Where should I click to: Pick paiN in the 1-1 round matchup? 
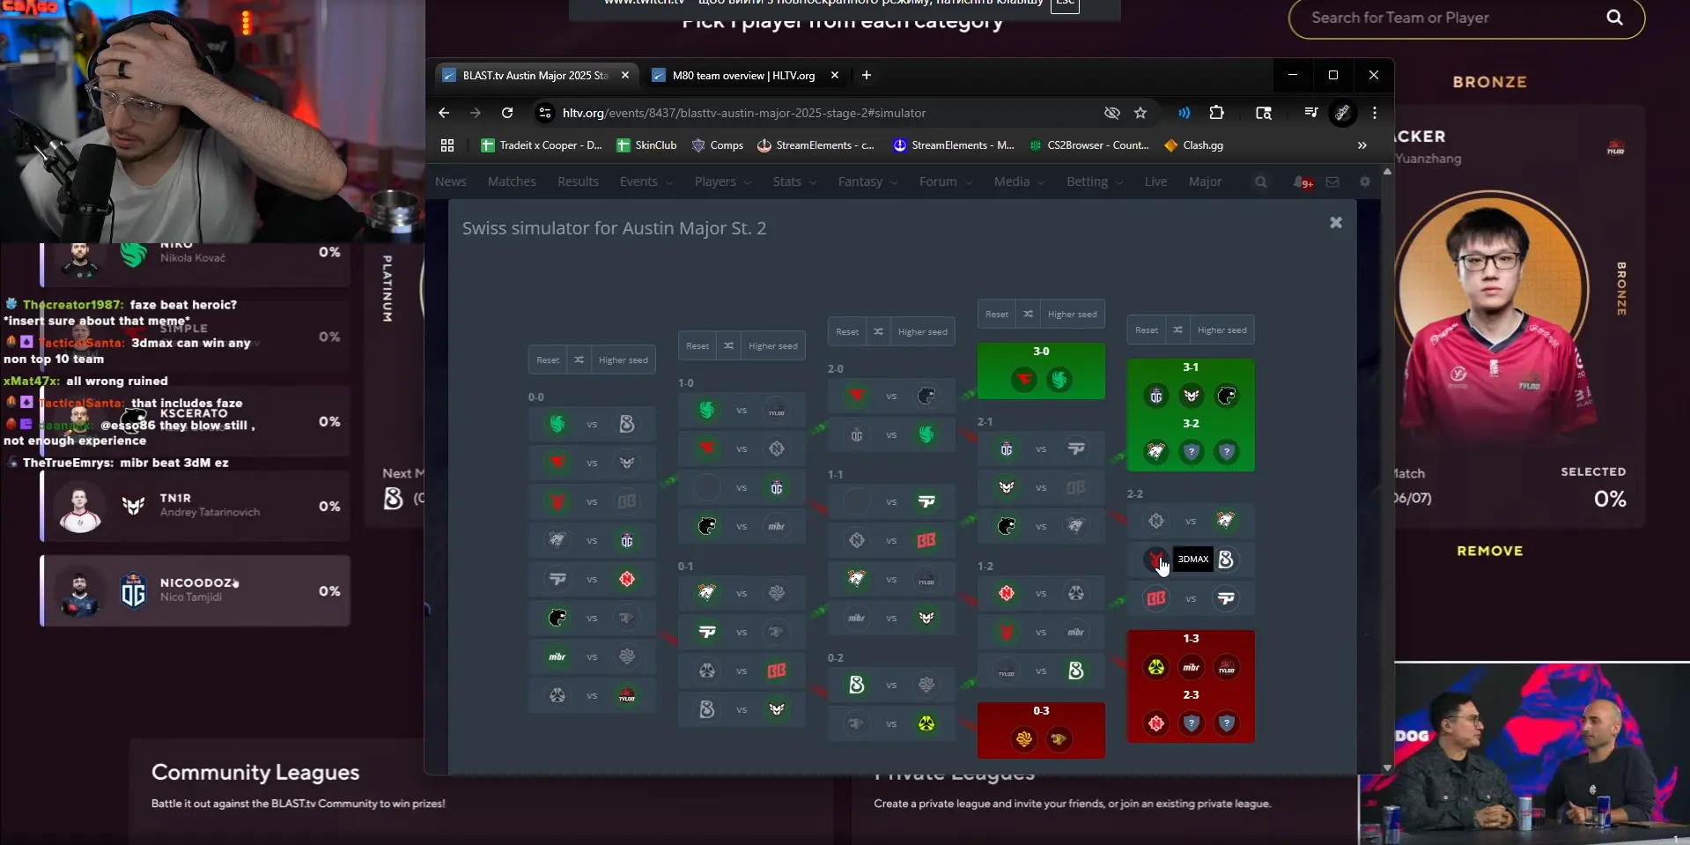pos(926,501)
